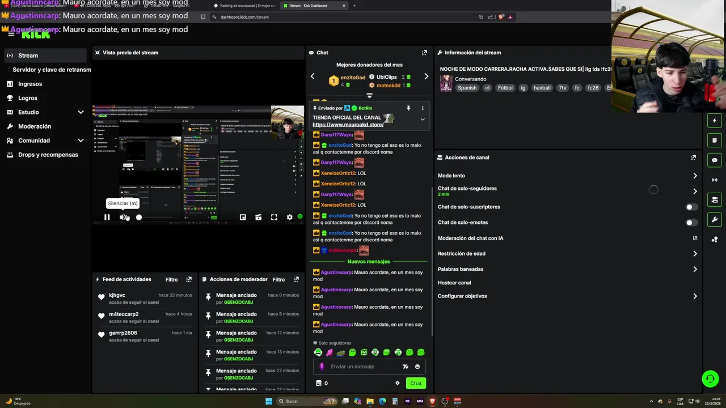Open Feed de actividades Filtro
The height and width of the screenshot is (408, 726).
[171, 279]
